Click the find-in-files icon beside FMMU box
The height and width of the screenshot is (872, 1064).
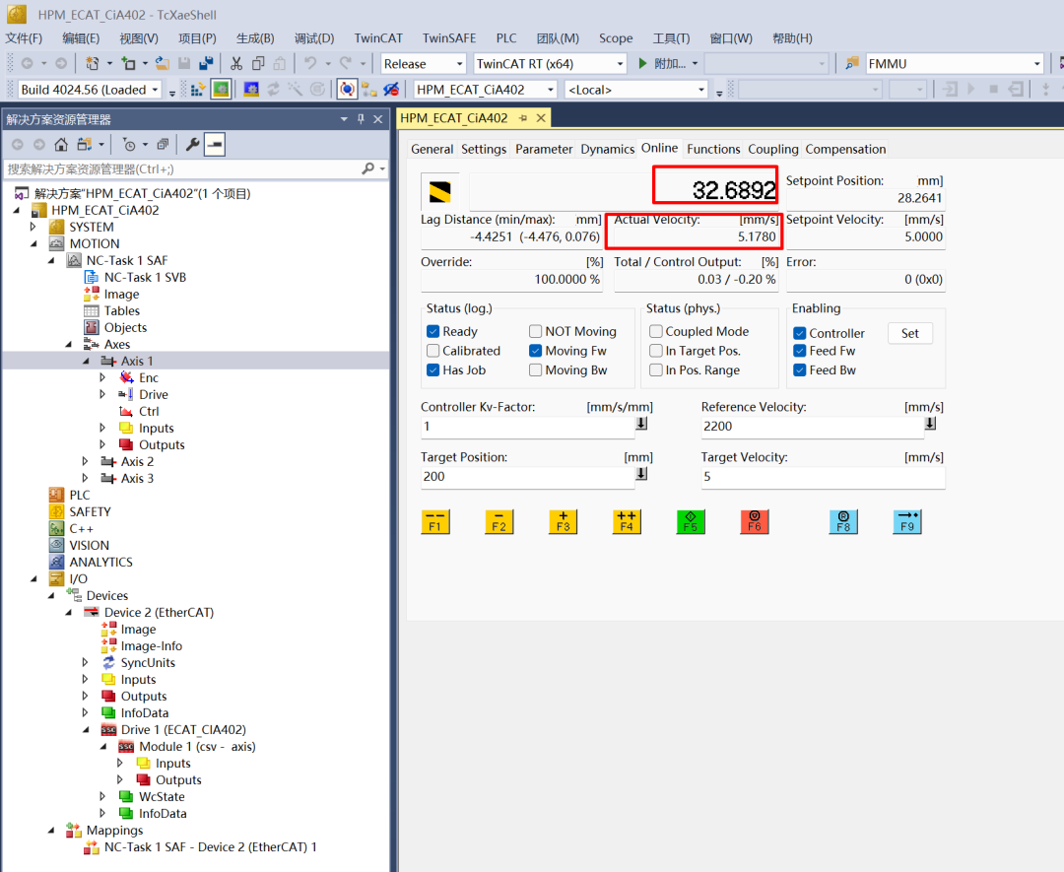(x=851, y=64)
